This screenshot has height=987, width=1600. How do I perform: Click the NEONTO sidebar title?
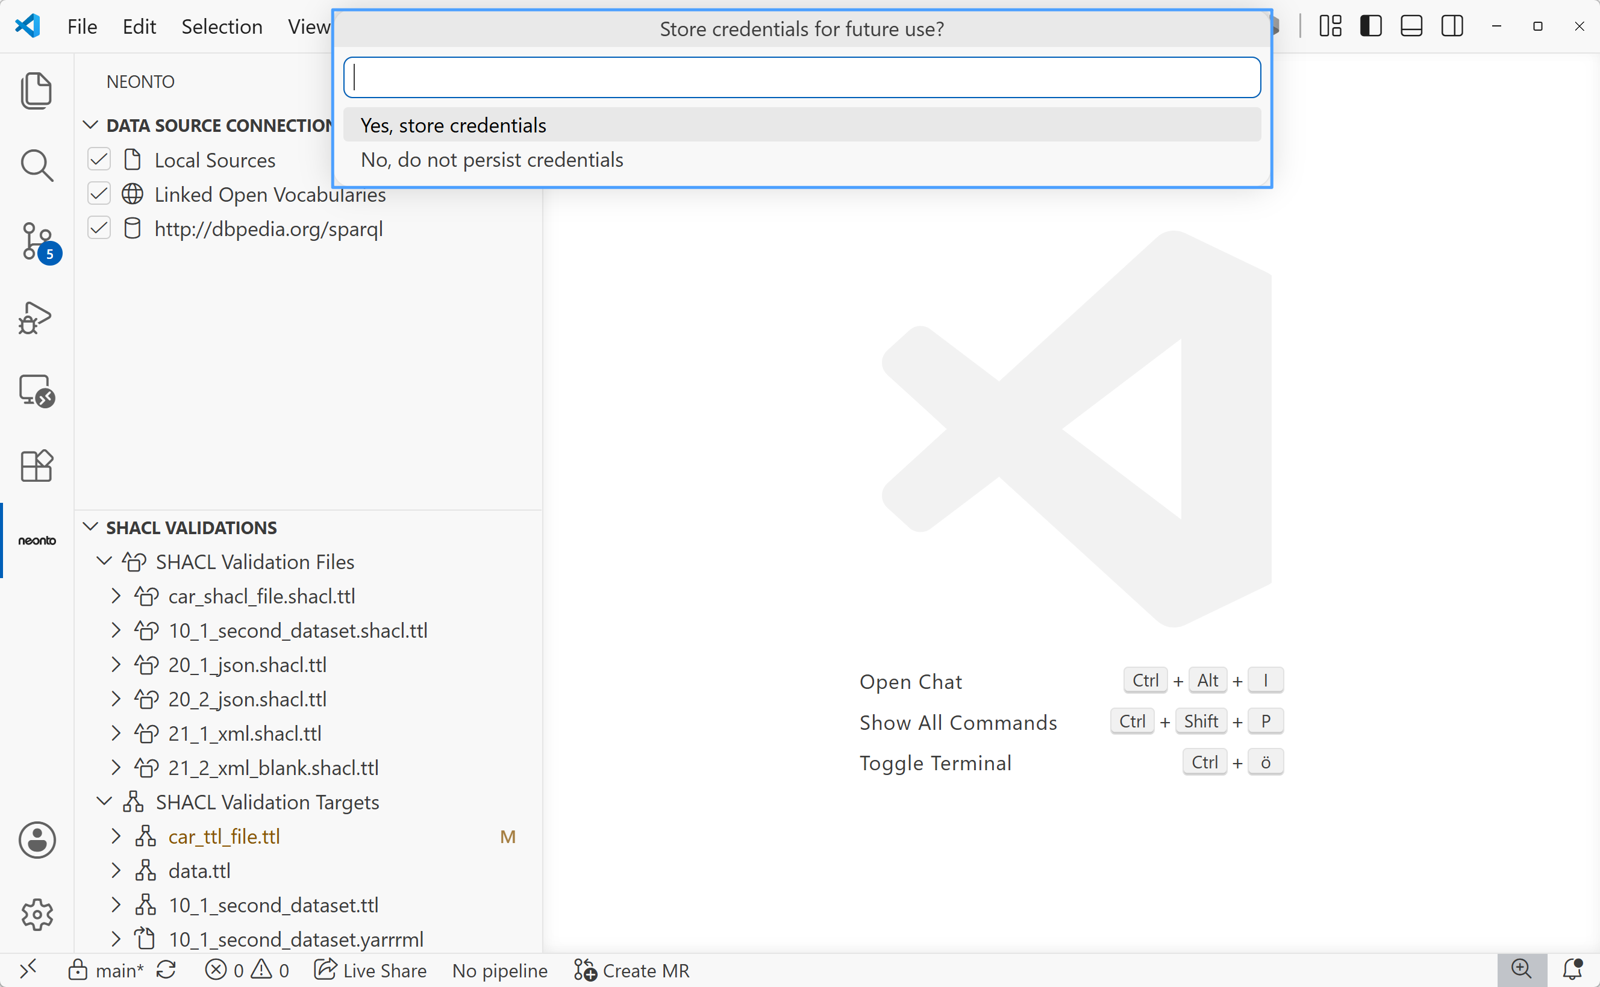(x=140, y=81)
